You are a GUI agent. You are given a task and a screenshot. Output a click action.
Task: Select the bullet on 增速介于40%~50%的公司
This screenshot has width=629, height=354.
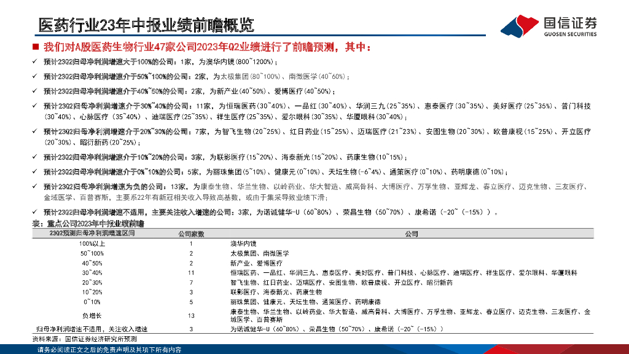coord(189,92)
